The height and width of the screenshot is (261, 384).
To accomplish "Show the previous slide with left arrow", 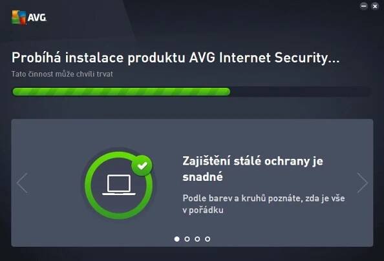I will [x=22, y=183].
